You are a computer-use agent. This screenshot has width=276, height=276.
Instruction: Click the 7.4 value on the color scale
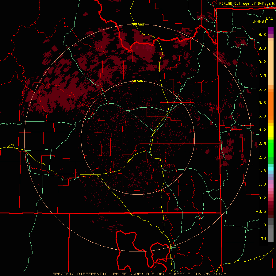pyautogui.click(x=262, y=75)
